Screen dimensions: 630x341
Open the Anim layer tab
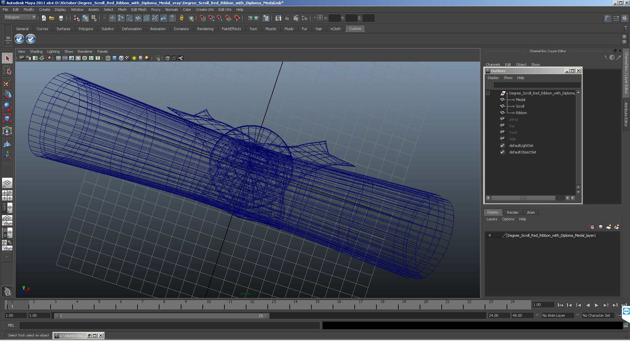[531, 212]
